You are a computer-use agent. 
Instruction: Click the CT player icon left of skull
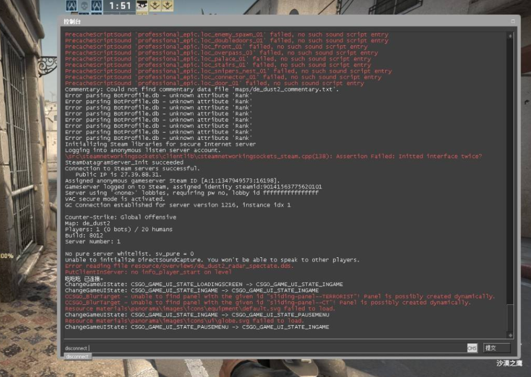click(x=71, y=5)
